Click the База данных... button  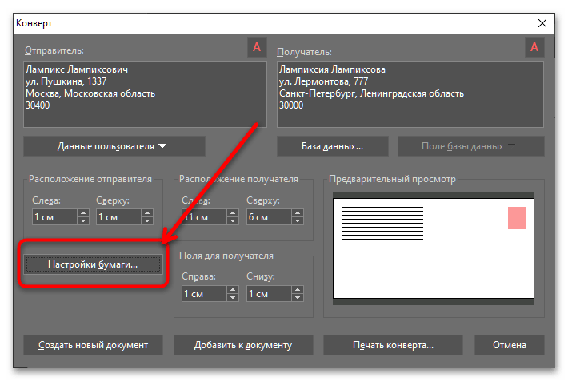[x=332, y=146]
